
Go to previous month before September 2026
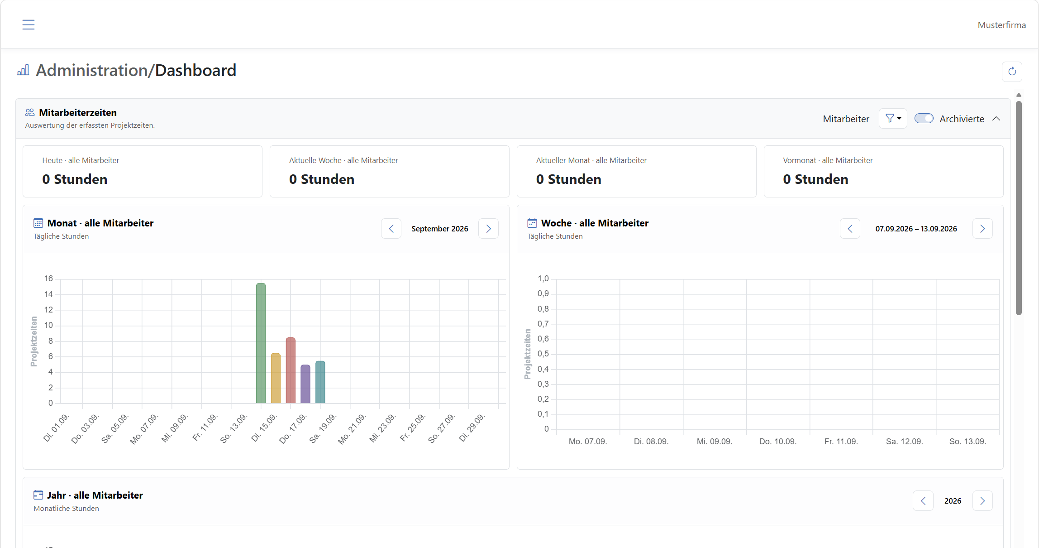click(391, 229)
